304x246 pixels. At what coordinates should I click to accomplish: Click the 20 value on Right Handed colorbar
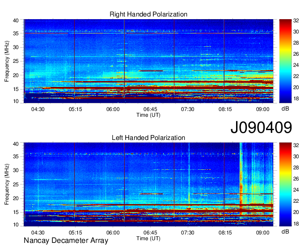tap(296, 87)
